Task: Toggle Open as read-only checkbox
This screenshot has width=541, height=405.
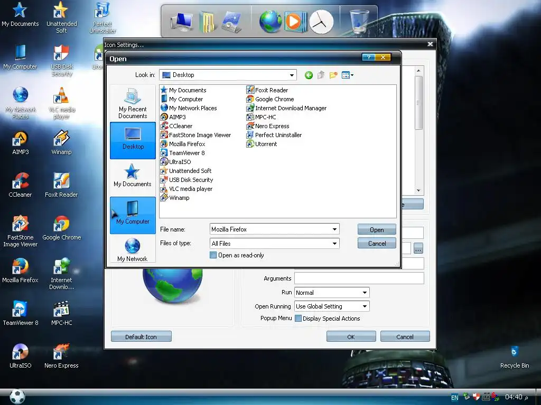Action: [x=213, y=255]
